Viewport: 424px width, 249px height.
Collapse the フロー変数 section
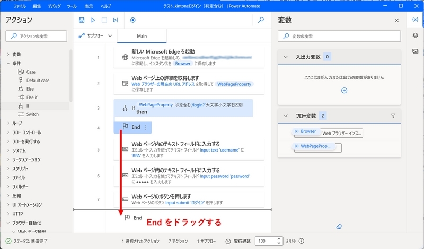coord(286,116)
